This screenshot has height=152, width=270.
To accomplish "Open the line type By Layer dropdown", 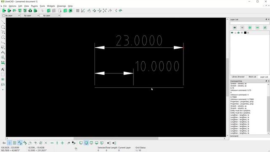I will [x=50, y=16].
